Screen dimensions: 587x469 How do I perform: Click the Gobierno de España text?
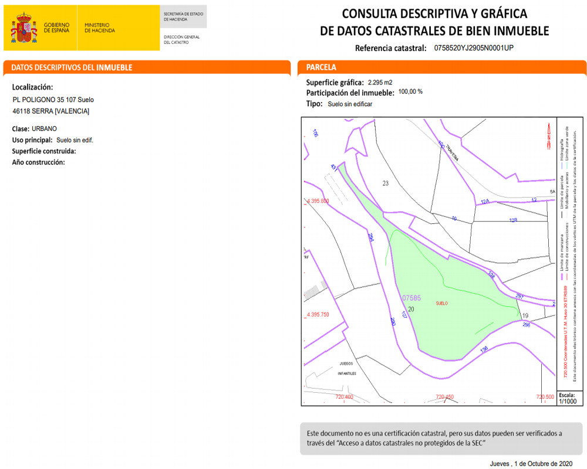57,28
